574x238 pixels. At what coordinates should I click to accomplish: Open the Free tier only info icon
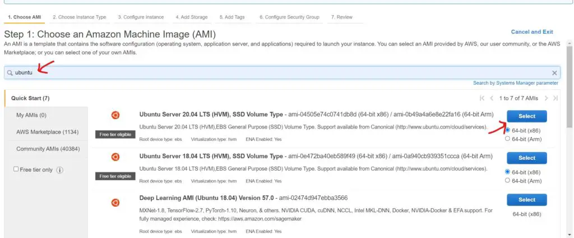point(60,170)
